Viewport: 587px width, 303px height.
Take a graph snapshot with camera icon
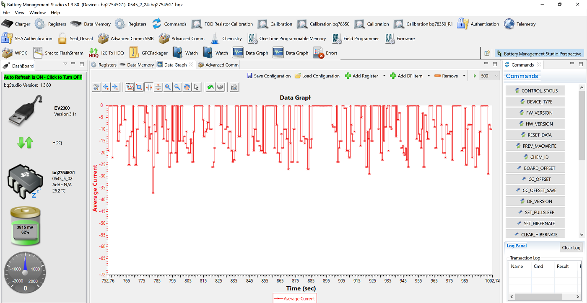[x=234, y=87]
